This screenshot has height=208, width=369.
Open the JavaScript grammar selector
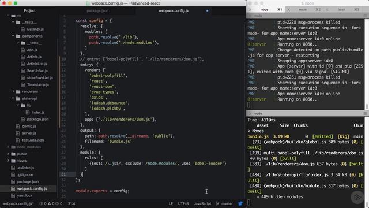[x=202, y=203]
